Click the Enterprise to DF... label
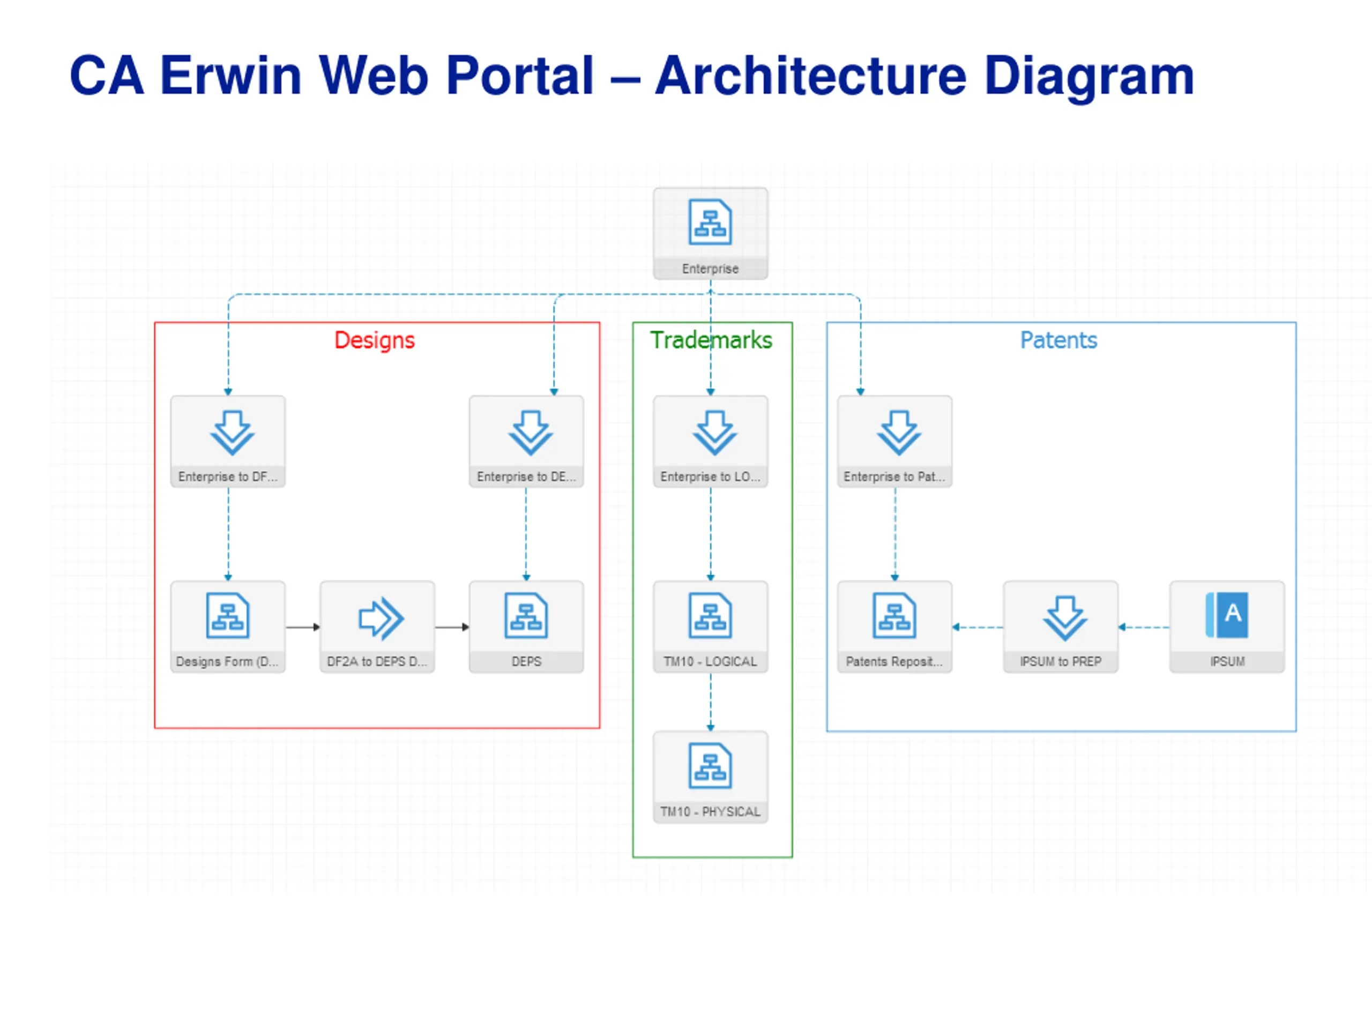The image size is (1372, 1029). tap(228, 477)
